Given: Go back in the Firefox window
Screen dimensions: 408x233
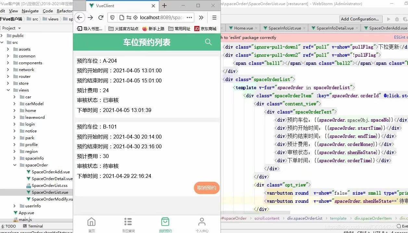Looking at the screenshot, I should click(x=80, y=18).
